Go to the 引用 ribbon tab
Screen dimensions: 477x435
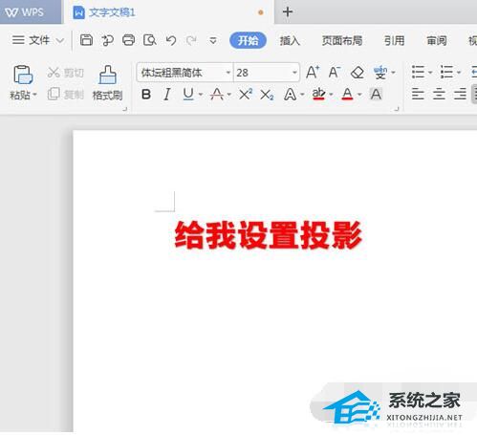point(394,40)
